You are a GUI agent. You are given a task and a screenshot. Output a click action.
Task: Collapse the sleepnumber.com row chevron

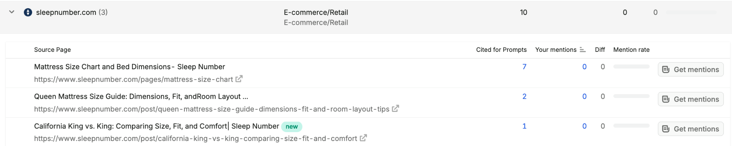[x=12, y=12]
